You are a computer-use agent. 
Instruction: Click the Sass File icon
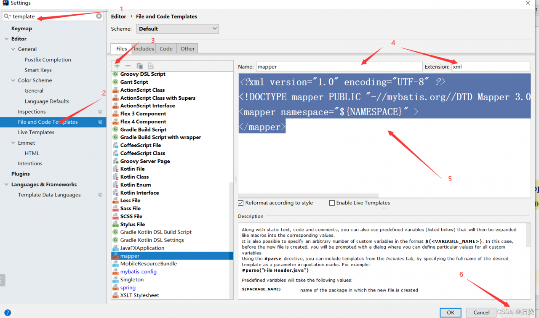115,208
